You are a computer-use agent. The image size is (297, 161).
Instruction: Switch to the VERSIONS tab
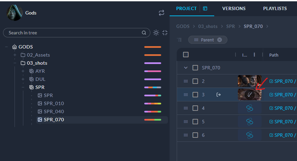click(234, 8)
